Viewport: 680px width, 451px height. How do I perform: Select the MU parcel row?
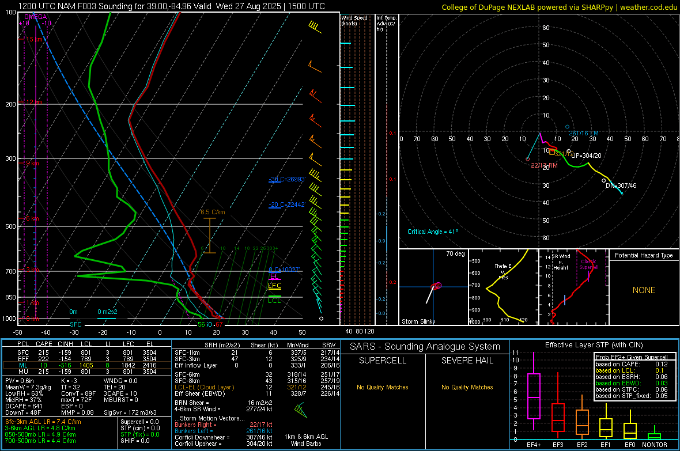coord(87,372)
